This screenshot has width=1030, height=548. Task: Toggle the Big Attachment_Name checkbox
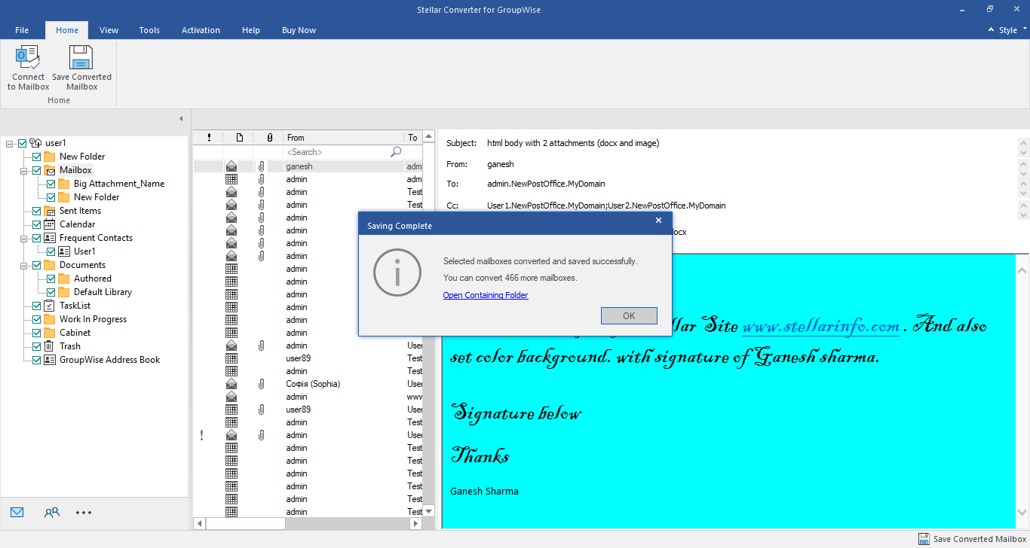[x=51, y=184]
